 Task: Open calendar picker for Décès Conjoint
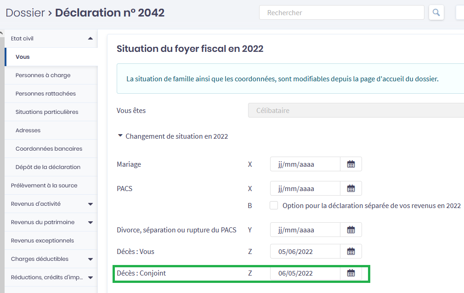tap(351, 273)
